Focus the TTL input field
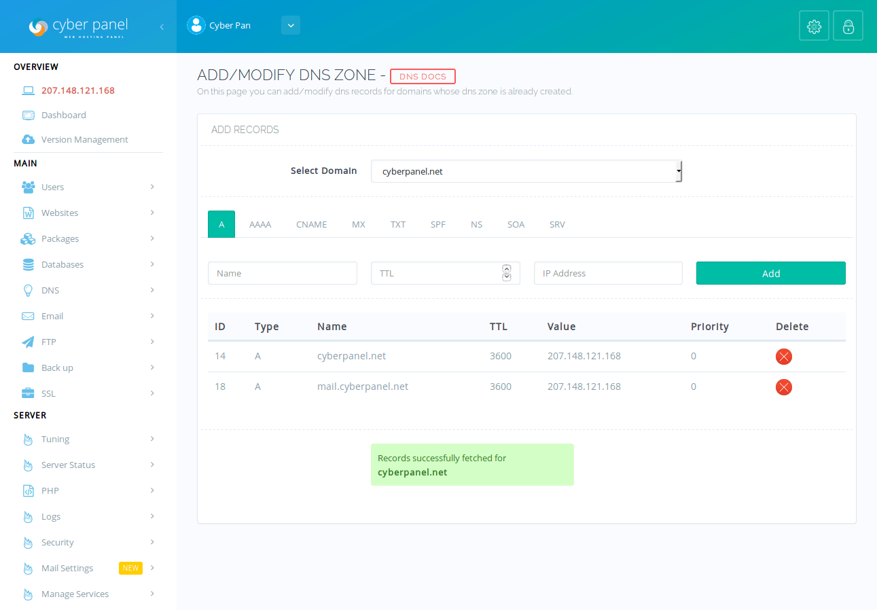877x610 pixels. [x=446, y=273]
